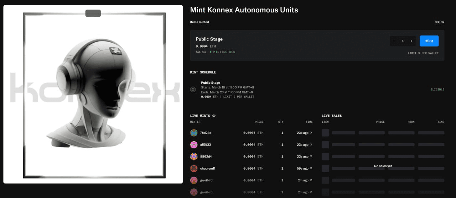Decrease mint quantity with minus button
456x198 pixels.
(x=394, y=41)
